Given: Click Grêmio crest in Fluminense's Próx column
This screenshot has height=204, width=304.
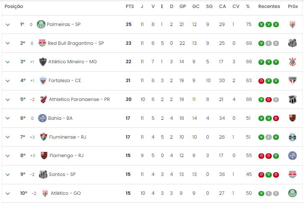Looking at the screenshot, I should coord(292,137).
